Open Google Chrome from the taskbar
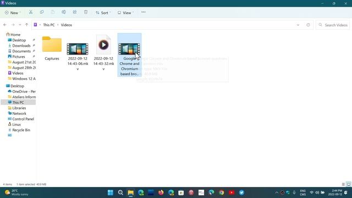This screenshot has width=352, height=198. [222, 193]
